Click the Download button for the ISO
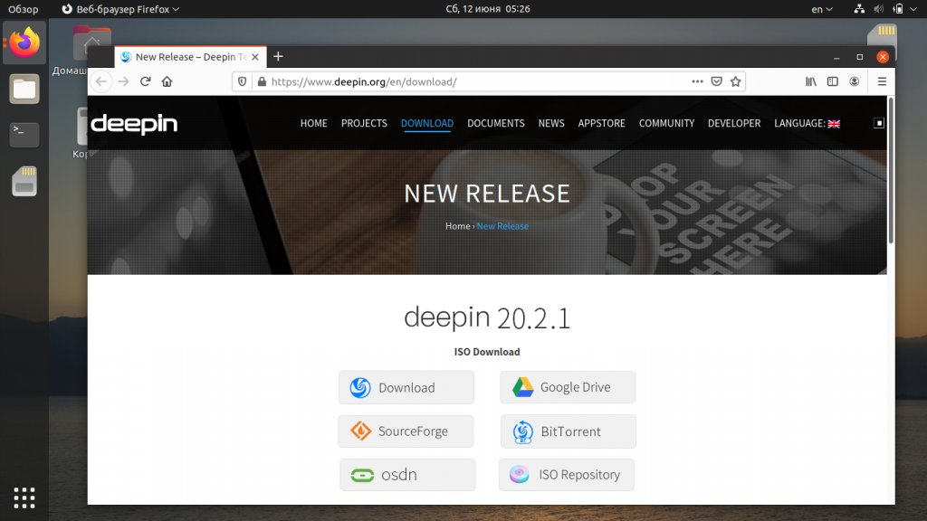 pyautogui.click(x=406, y=387)
